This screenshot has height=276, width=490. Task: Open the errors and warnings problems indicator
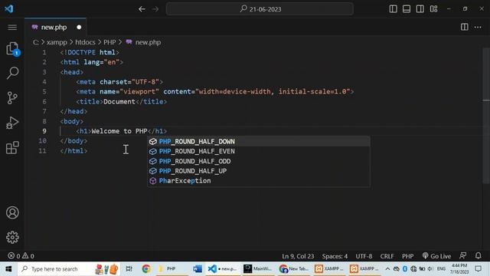21,256
